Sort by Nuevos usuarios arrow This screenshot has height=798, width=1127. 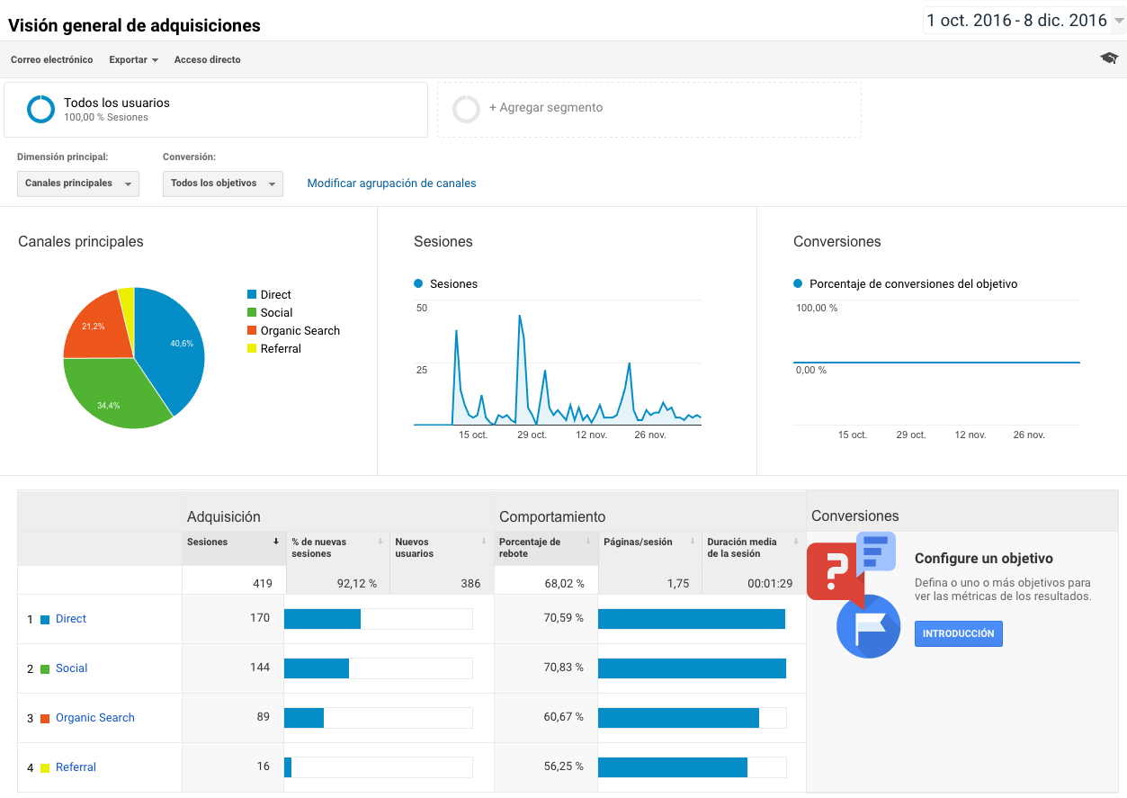(484, 542)
